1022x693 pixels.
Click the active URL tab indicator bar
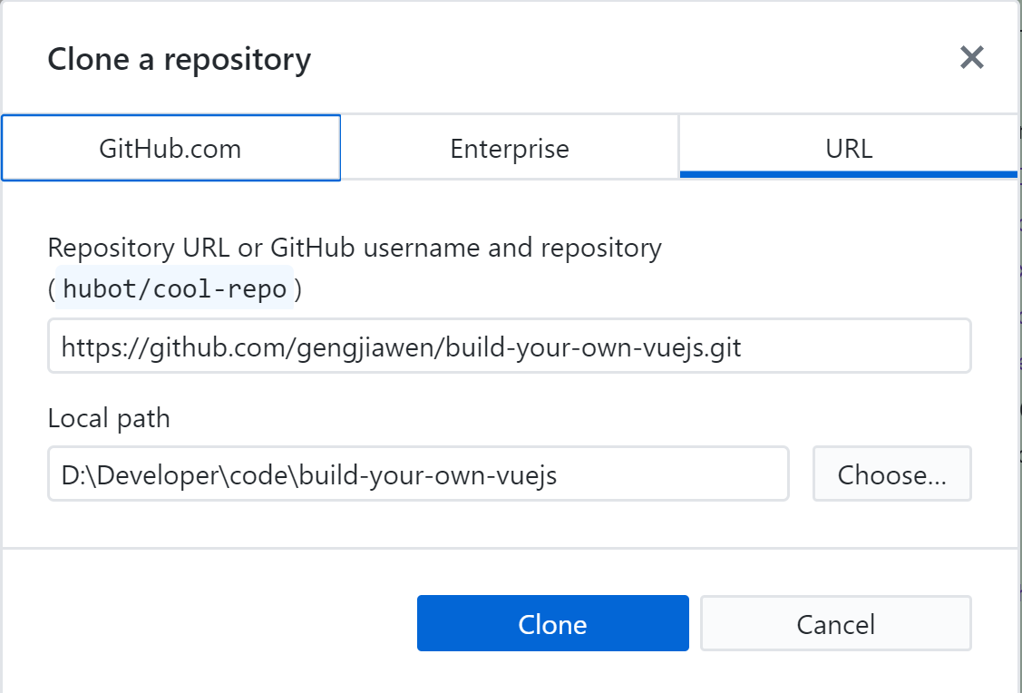850,175
